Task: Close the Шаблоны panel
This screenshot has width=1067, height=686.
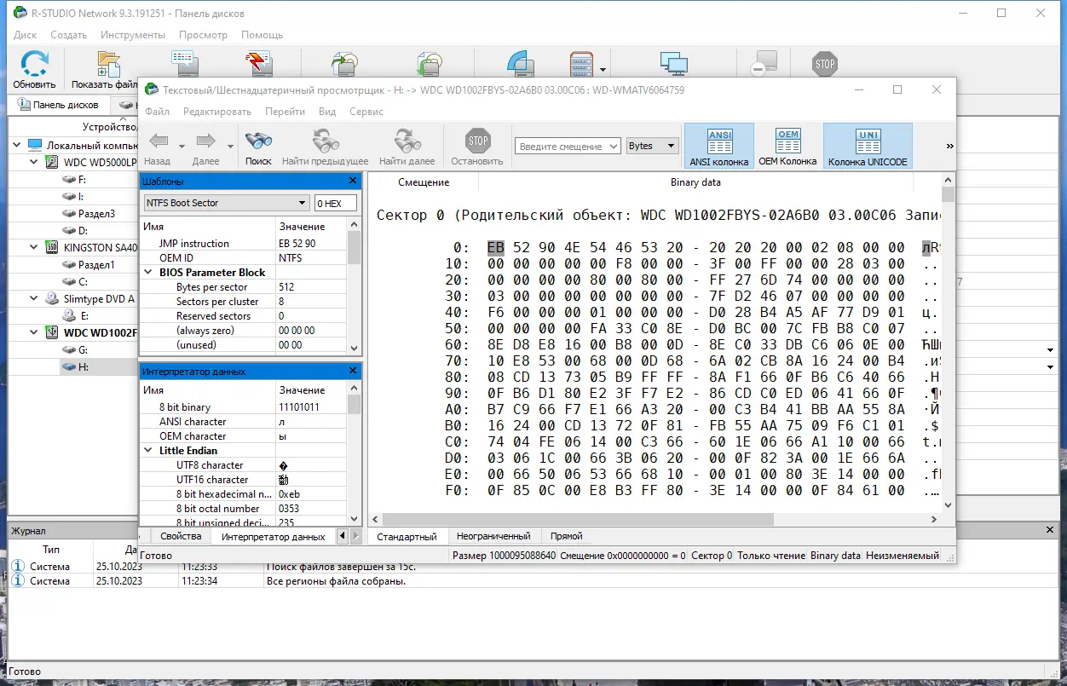Action: (x=352, y=181)
